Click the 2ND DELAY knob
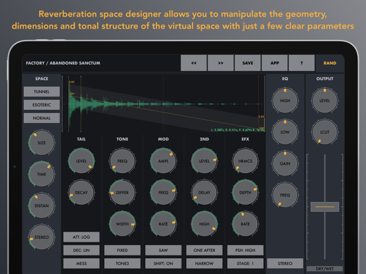Image resolution: width=366 pixels, height=274 pixels. (204, 193)
